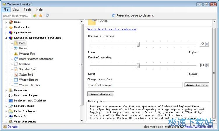
Task: Select the Bookmarks star tree icon
Action: 11,27
